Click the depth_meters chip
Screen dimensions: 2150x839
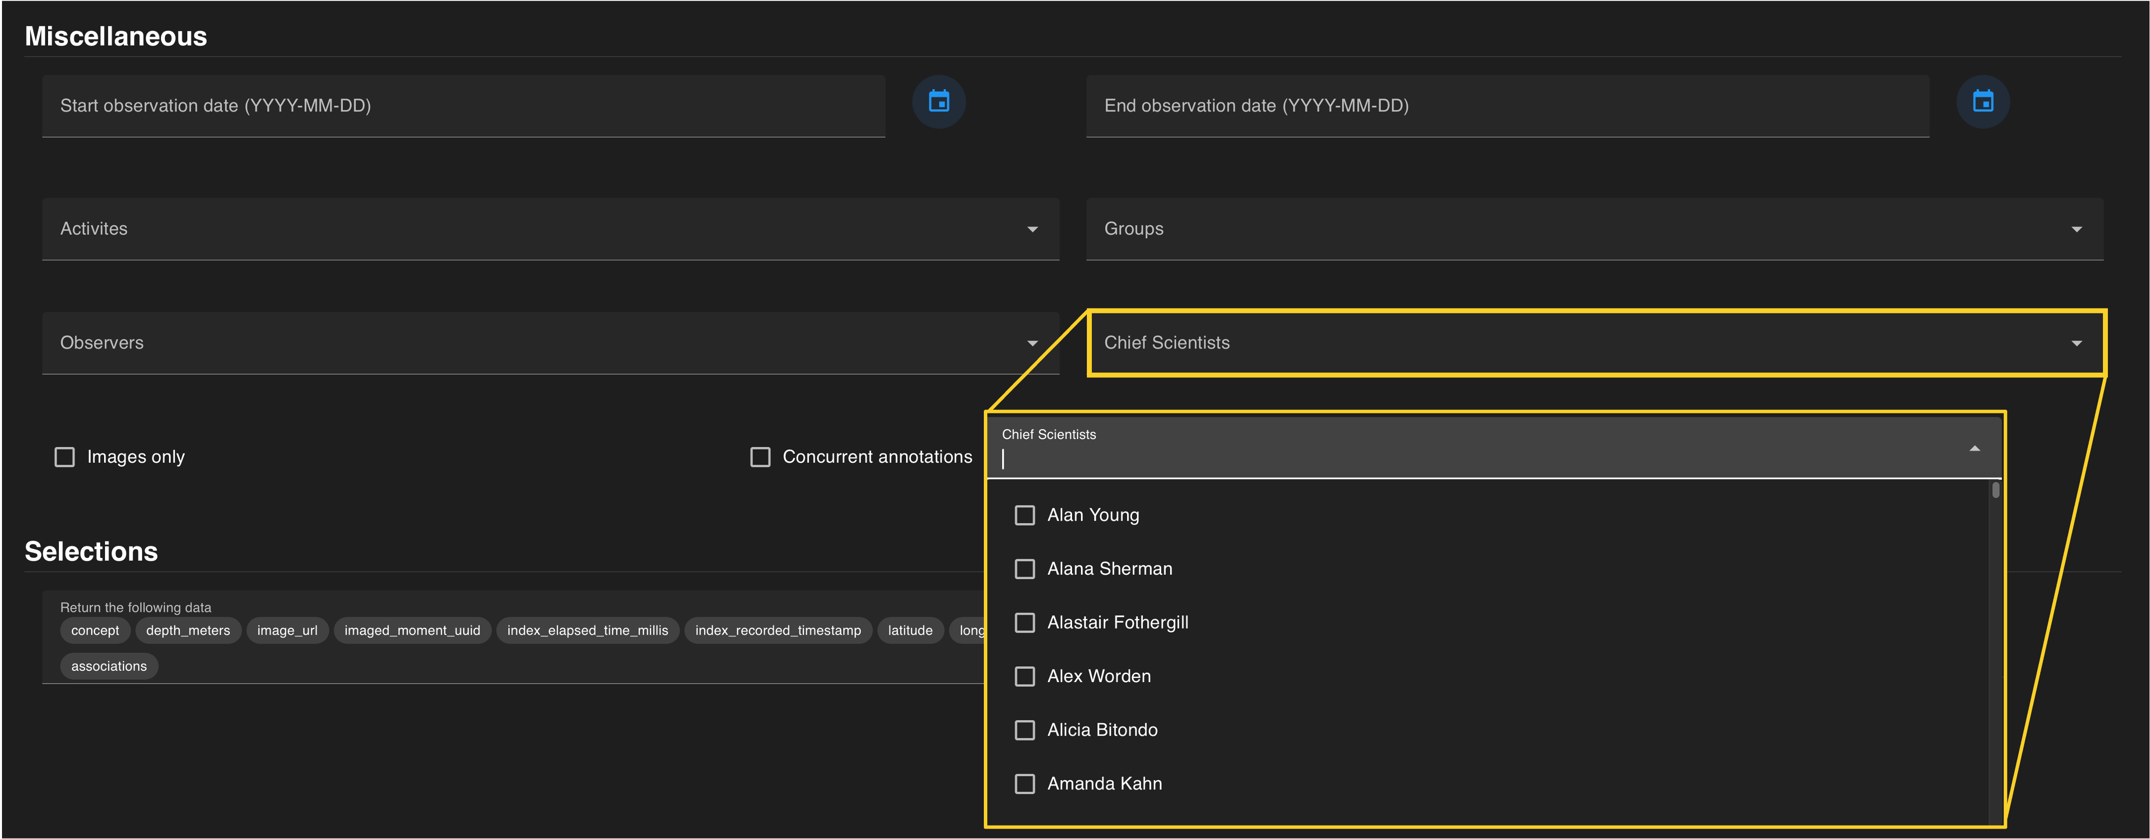188,631
